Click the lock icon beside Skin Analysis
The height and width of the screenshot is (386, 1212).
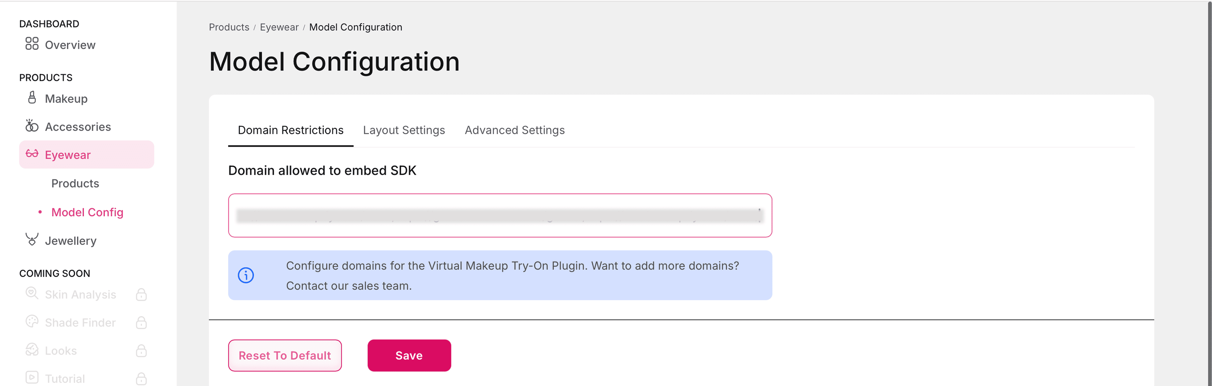pos(141,295)
